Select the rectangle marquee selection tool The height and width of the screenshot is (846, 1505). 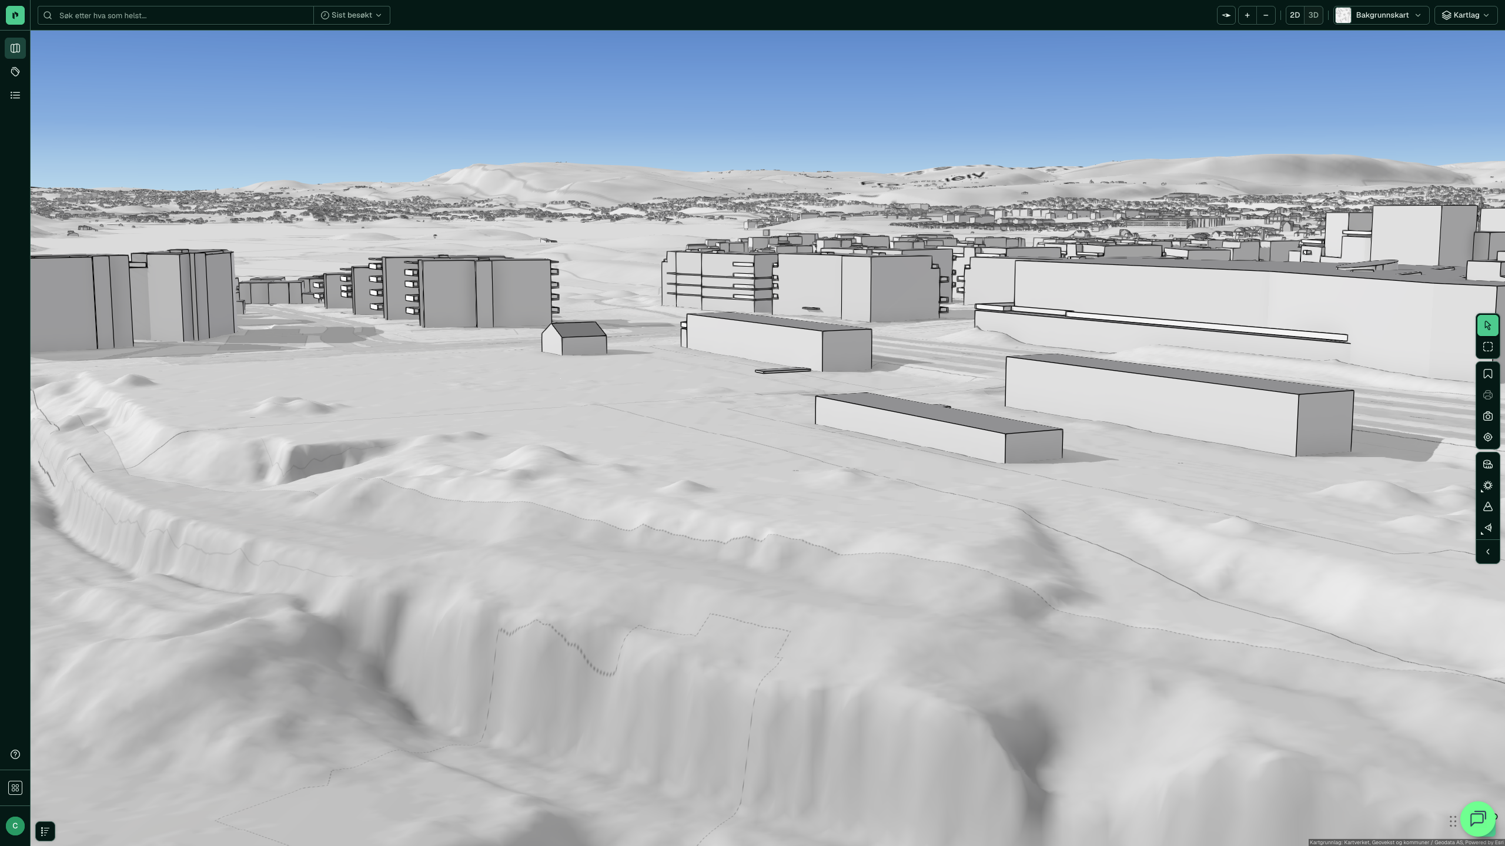click(1487, 347)
